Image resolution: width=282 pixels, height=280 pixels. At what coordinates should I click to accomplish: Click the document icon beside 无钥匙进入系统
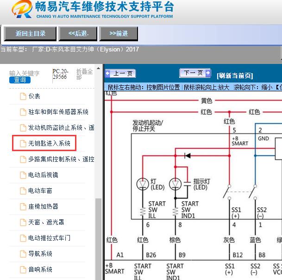23,144
